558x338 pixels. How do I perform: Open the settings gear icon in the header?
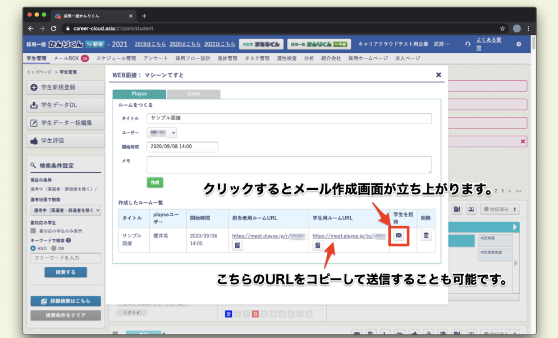[x=518, y=44]
